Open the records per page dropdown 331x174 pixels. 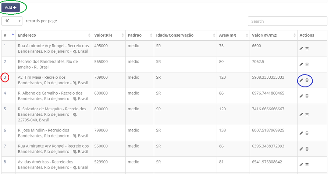pos(12,21)
